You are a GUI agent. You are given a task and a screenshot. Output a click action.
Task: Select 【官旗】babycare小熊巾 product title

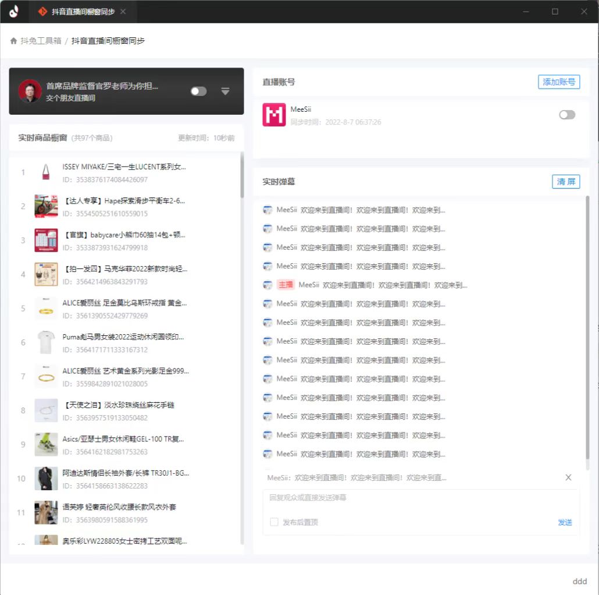coord(124,235)
